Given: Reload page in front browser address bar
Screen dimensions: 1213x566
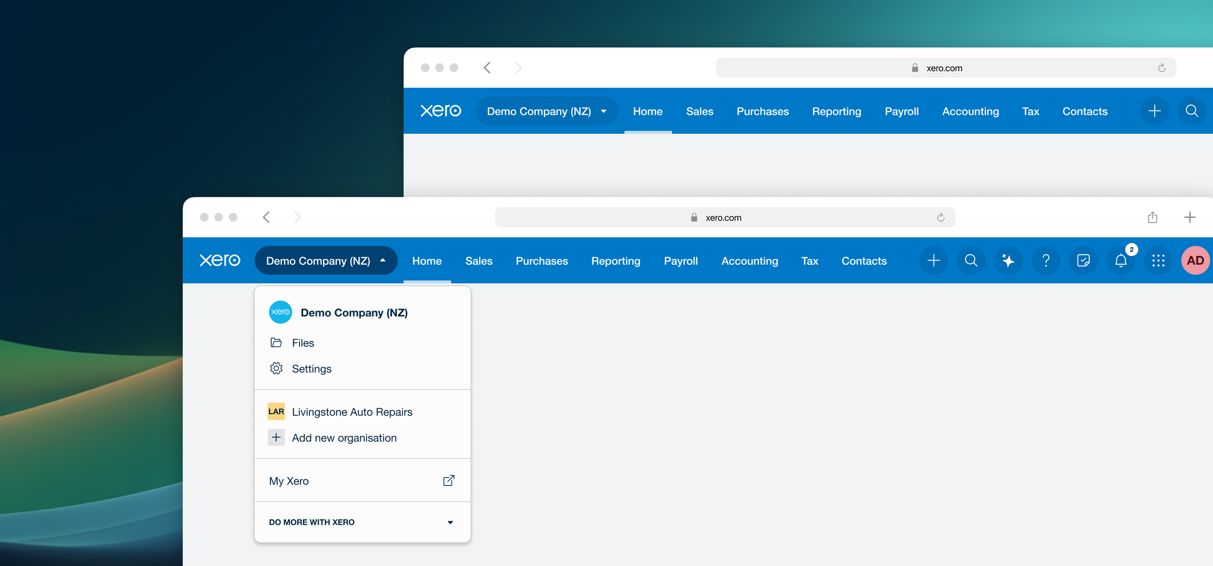Looking at the screenshot, I should point(940,217).
